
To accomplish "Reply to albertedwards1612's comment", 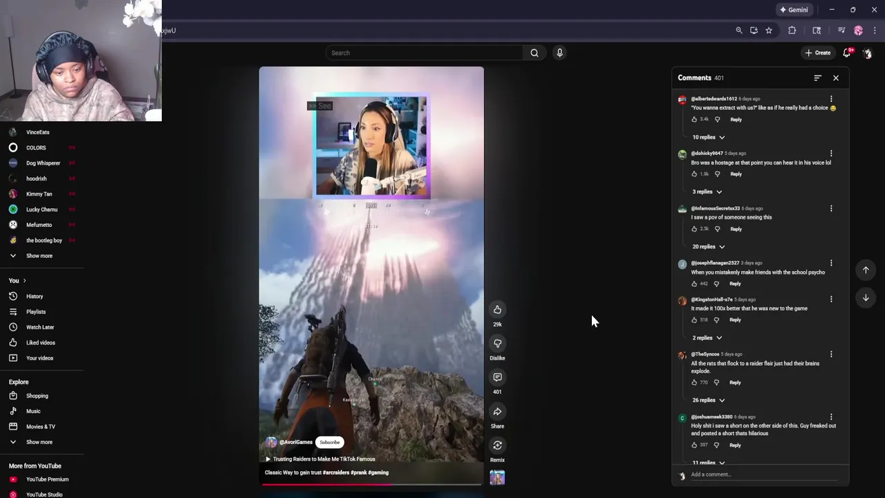I will 736,120.
